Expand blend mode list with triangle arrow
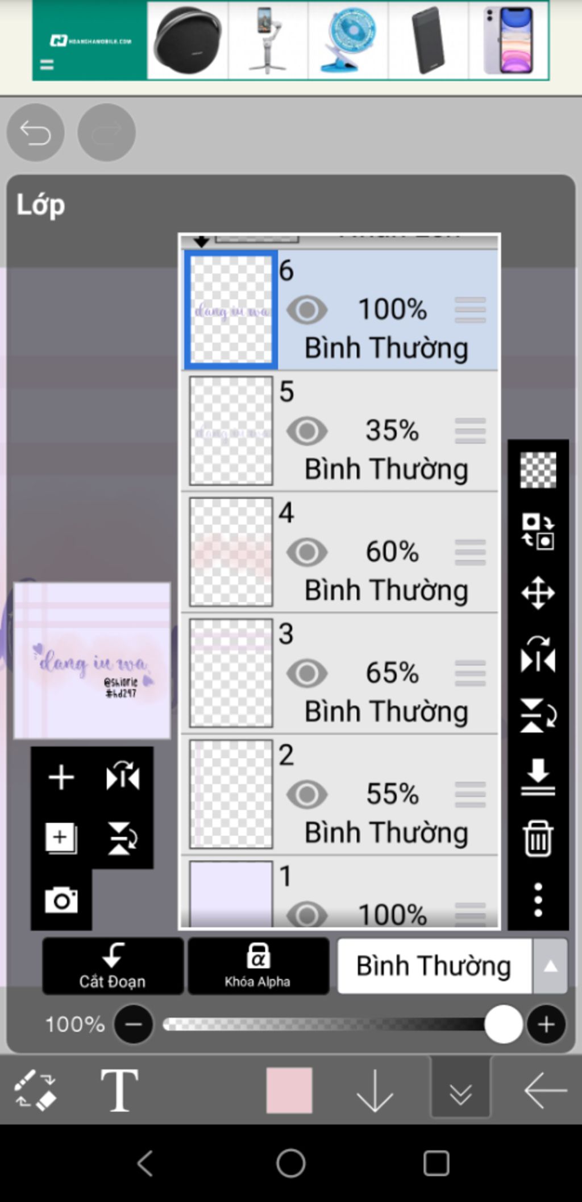Viewport: 582px width, 1202px height. click(x=550, y=966)
